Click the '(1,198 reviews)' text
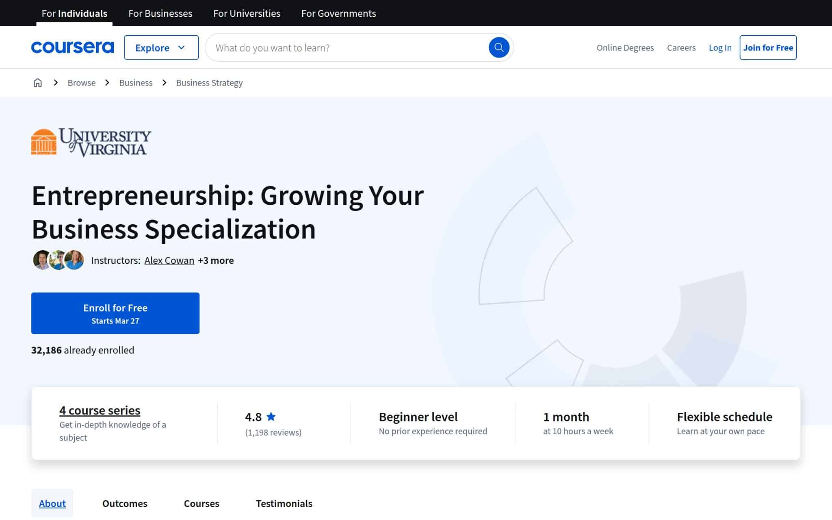 273,432
